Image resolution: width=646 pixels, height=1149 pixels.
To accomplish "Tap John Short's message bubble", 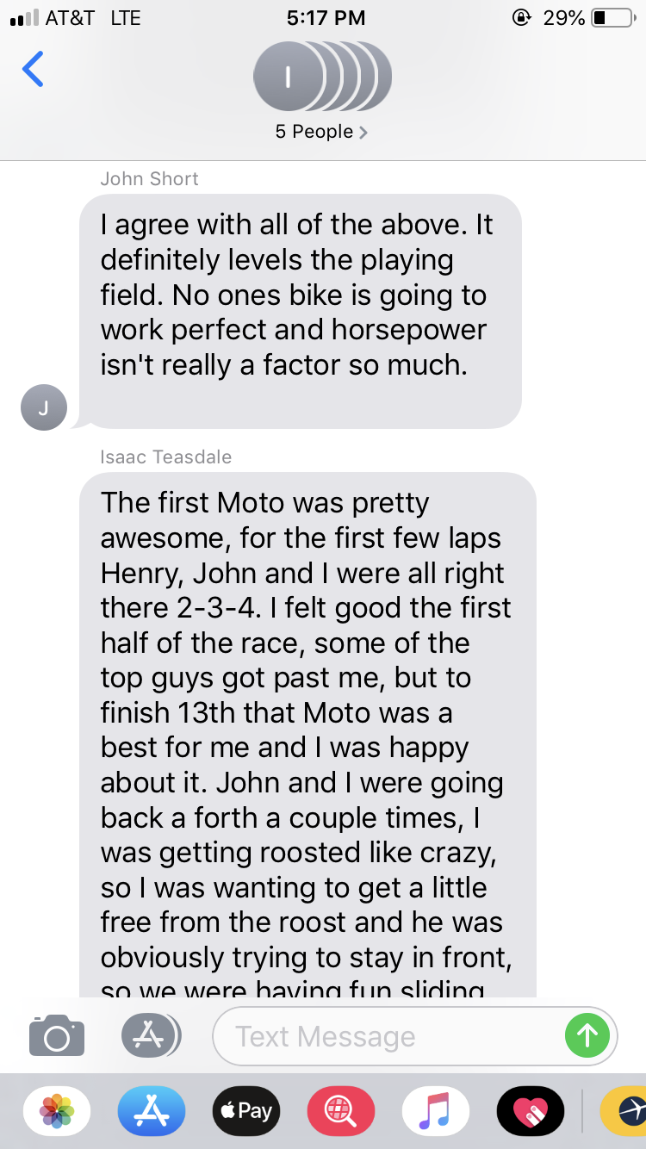I will [x=300, y=311].
